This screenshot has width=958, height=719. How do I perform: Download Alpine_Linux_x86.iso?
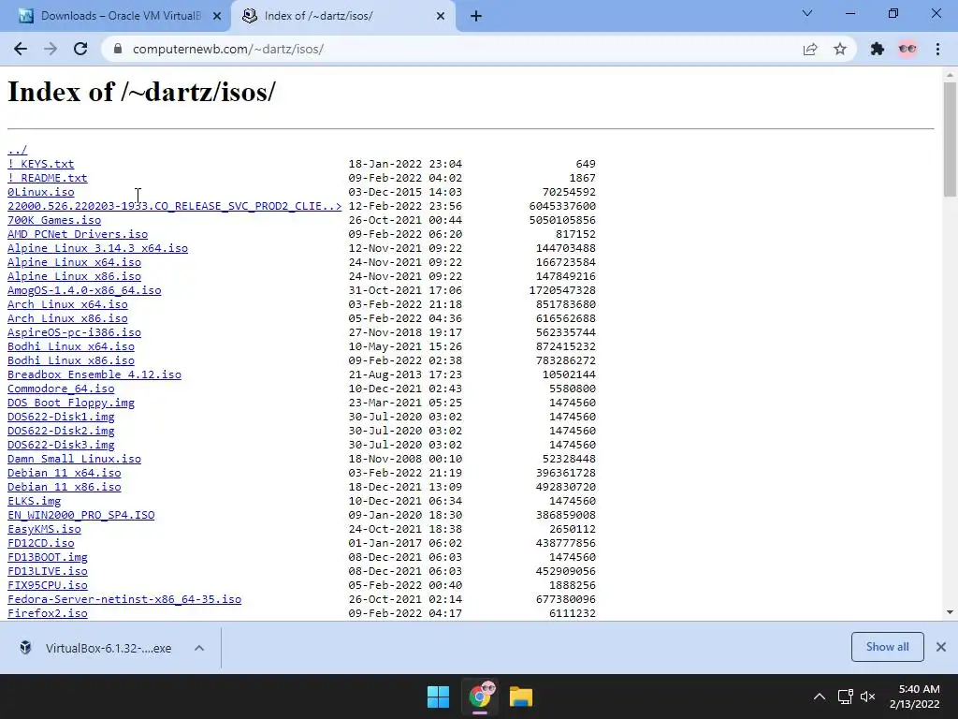click(74, 276)
